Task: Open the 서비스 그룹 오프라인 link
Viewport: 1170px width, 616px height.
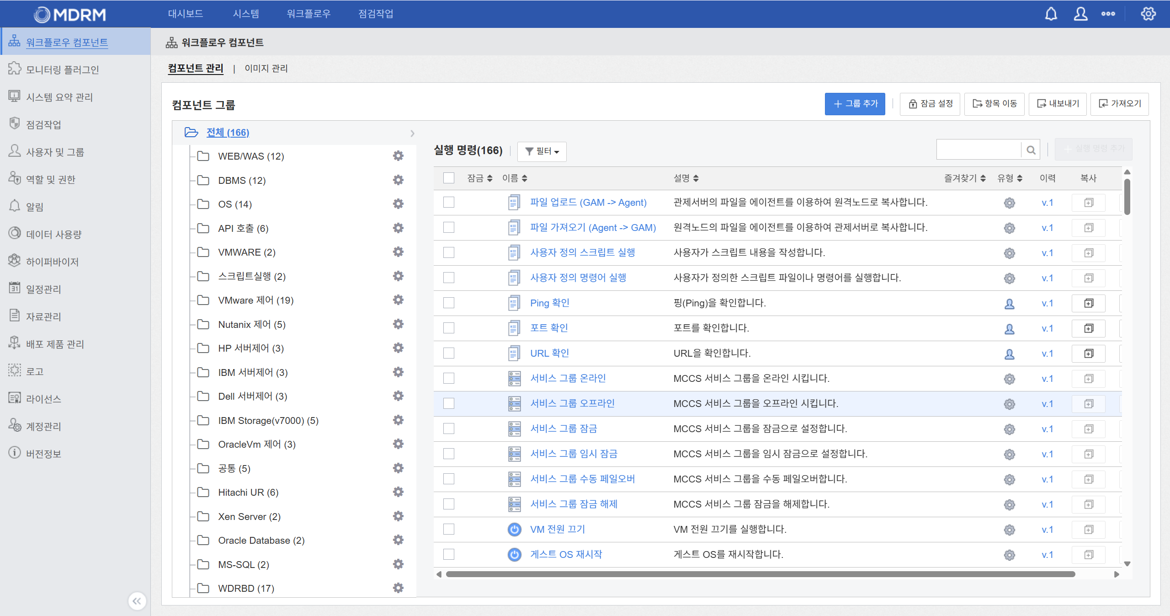Action: (x=572, y=403)
